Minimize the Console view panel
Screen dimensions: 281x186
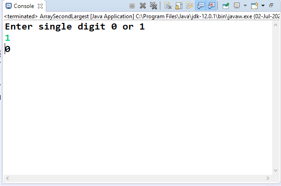pos(271,5)
